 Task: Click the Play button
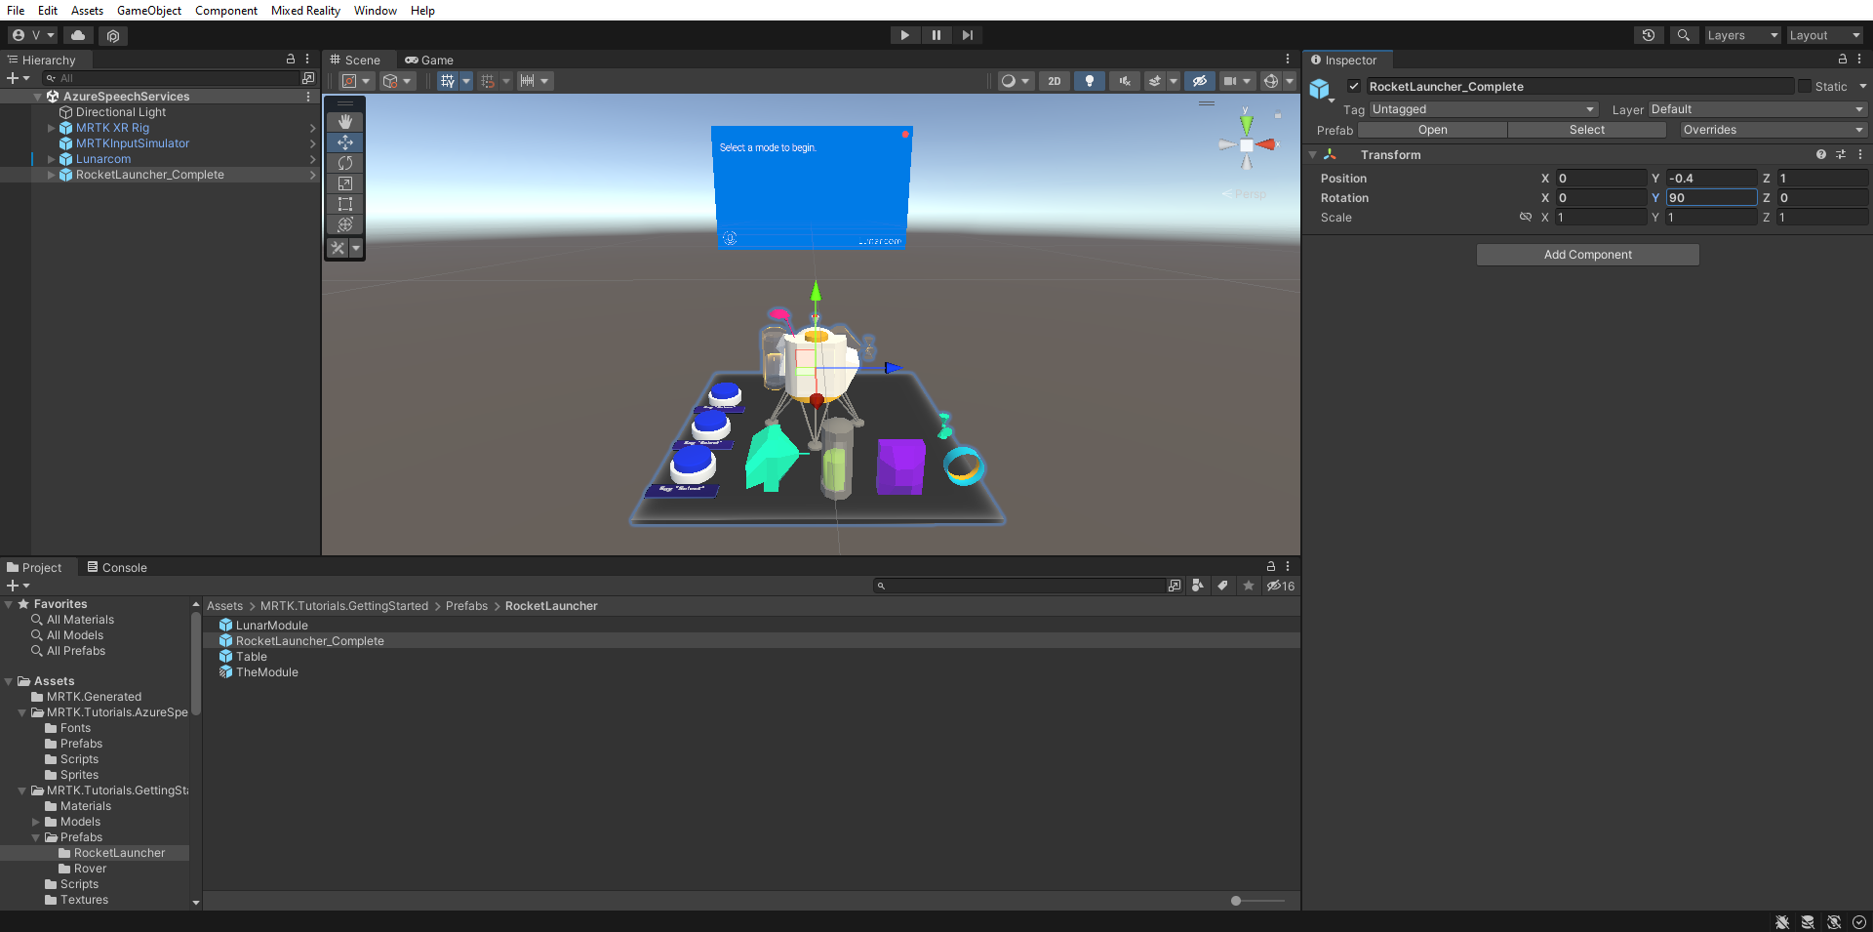904,35
